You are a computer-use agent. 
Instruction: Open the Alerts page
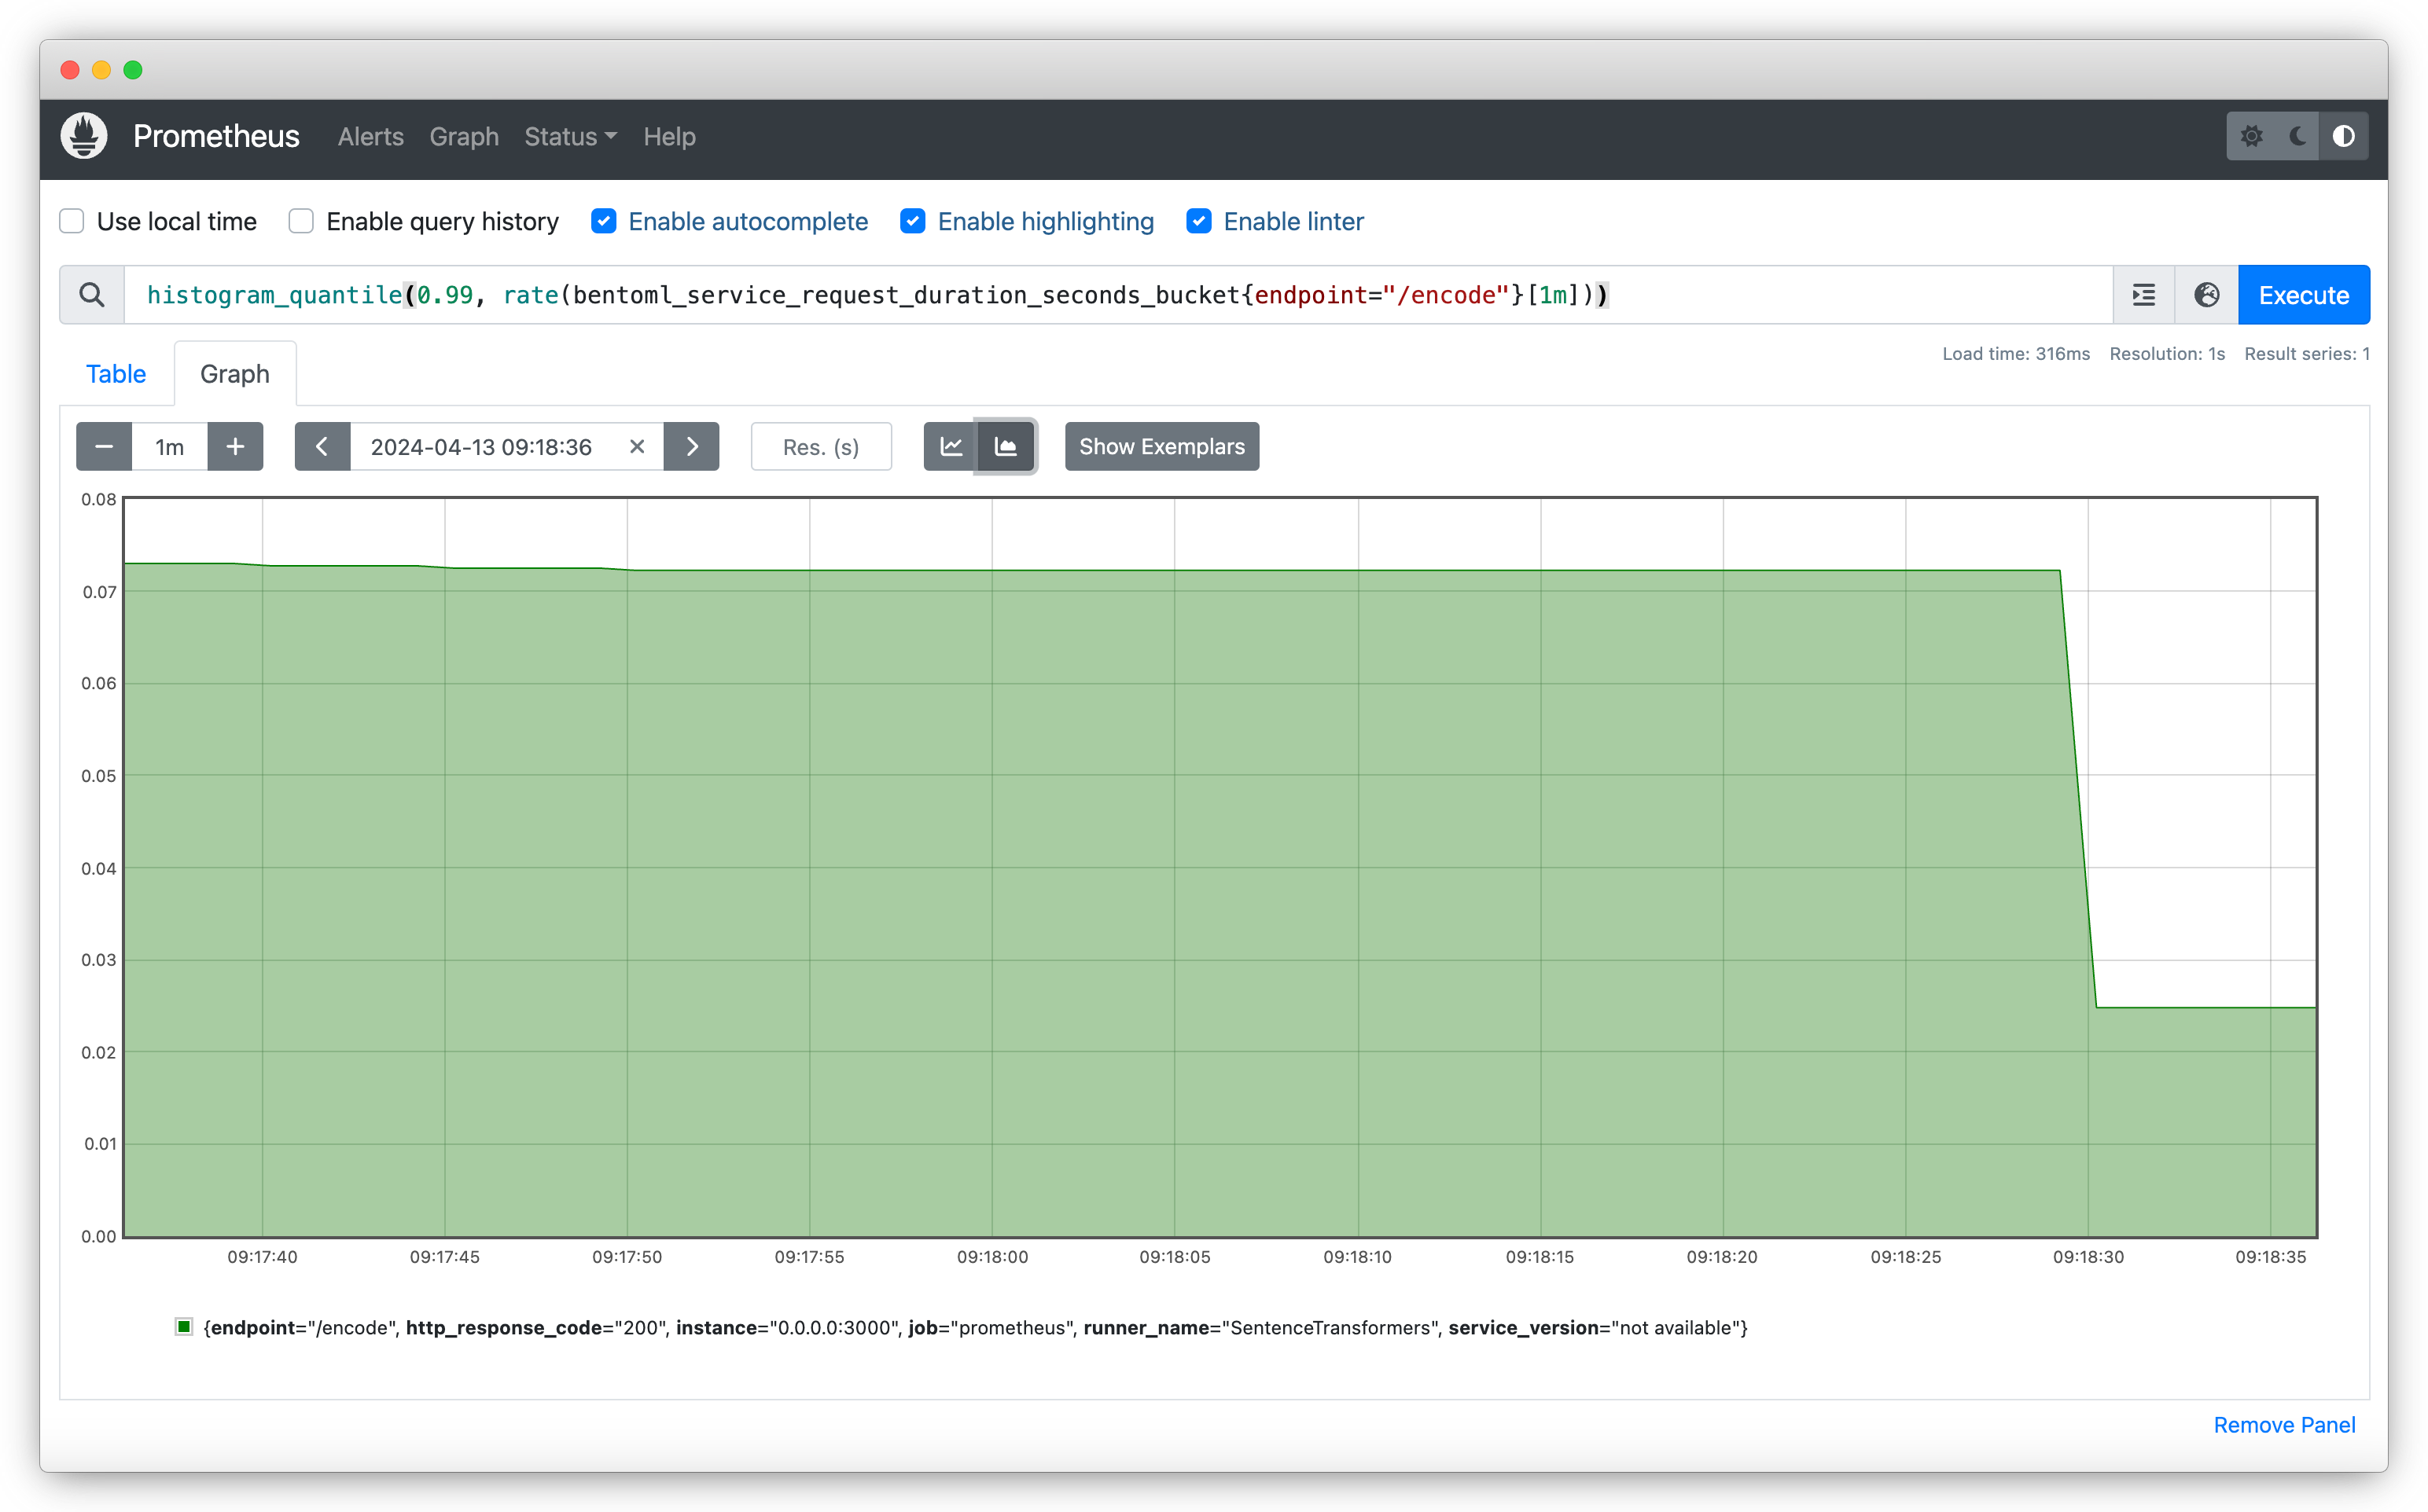(x=370, y=137)
